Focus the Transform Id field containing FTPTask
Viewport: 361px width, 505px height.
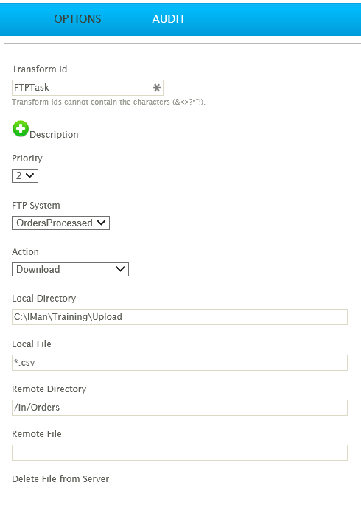pyautogui.click(x=88, y=88)
